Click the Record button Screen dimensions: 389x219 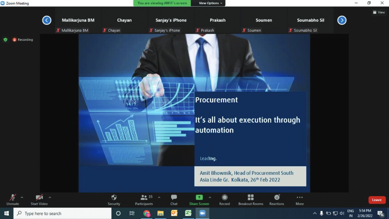click(224, 200)
